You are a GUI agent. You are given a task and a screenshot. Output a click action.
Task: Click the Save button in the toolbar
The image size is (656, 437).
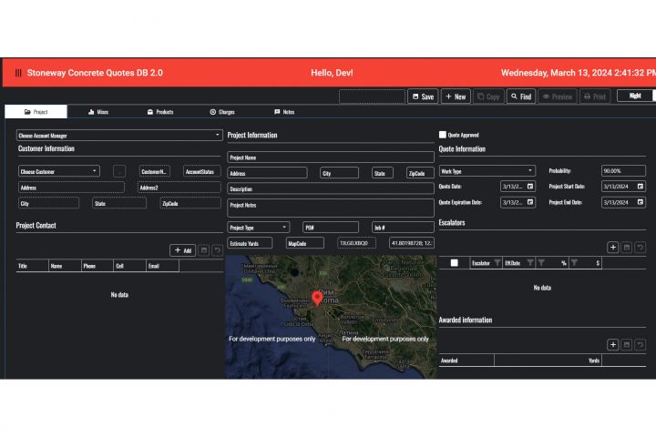point(423,97)
